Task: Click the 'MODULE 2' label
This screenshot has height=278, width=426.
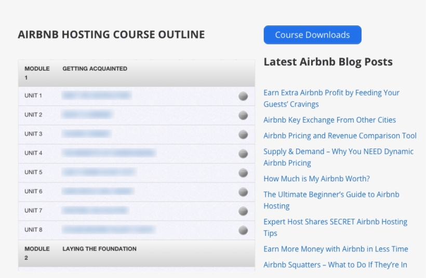Action: (x=37, y=253)
